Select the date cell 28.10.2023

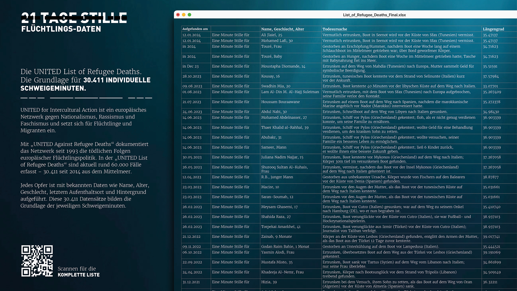tap(192, 77)
